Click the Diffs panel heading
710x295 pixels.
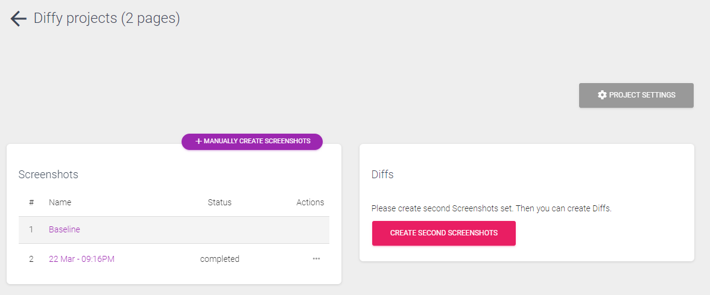click(382, 175)
